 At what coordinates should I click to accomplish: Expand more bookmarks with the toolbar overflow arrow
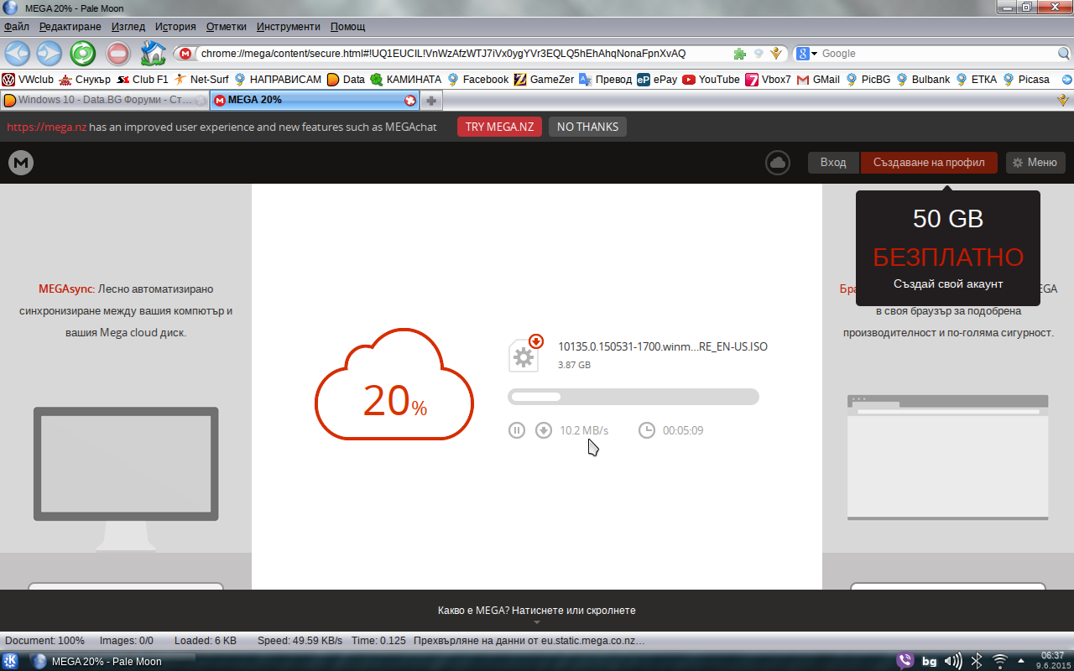tap(1066, 80)
